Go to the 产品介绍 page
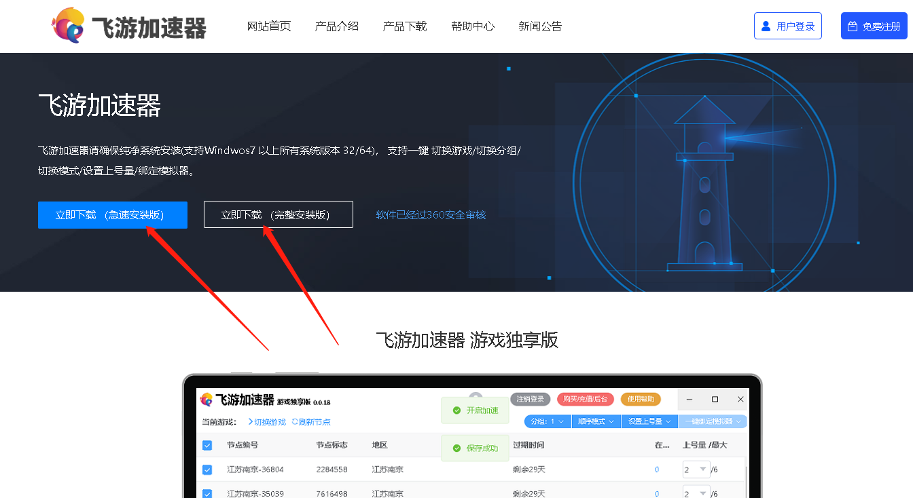This screenshot has height=498, width=913. [337, 26]
